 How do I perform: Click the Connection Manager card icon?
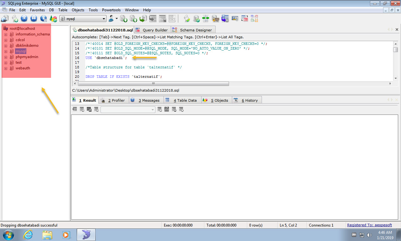click(x=235, y=19)
